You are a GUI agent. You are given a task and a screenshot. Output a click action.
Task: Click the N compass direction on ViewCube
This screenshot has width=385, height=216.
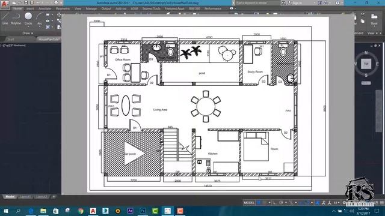pyautogui.click(x=366, y=52)
